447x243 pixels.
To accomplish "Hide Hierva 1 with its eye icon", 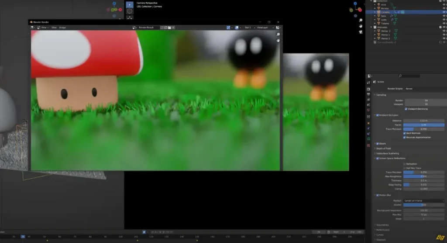I will [444, 35].
